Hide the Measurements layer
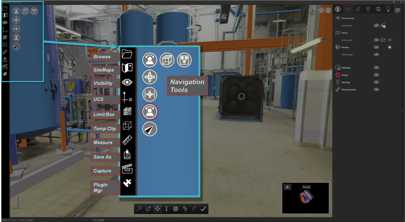Viewport: 405px width, 222px height. tap(376, 90)
